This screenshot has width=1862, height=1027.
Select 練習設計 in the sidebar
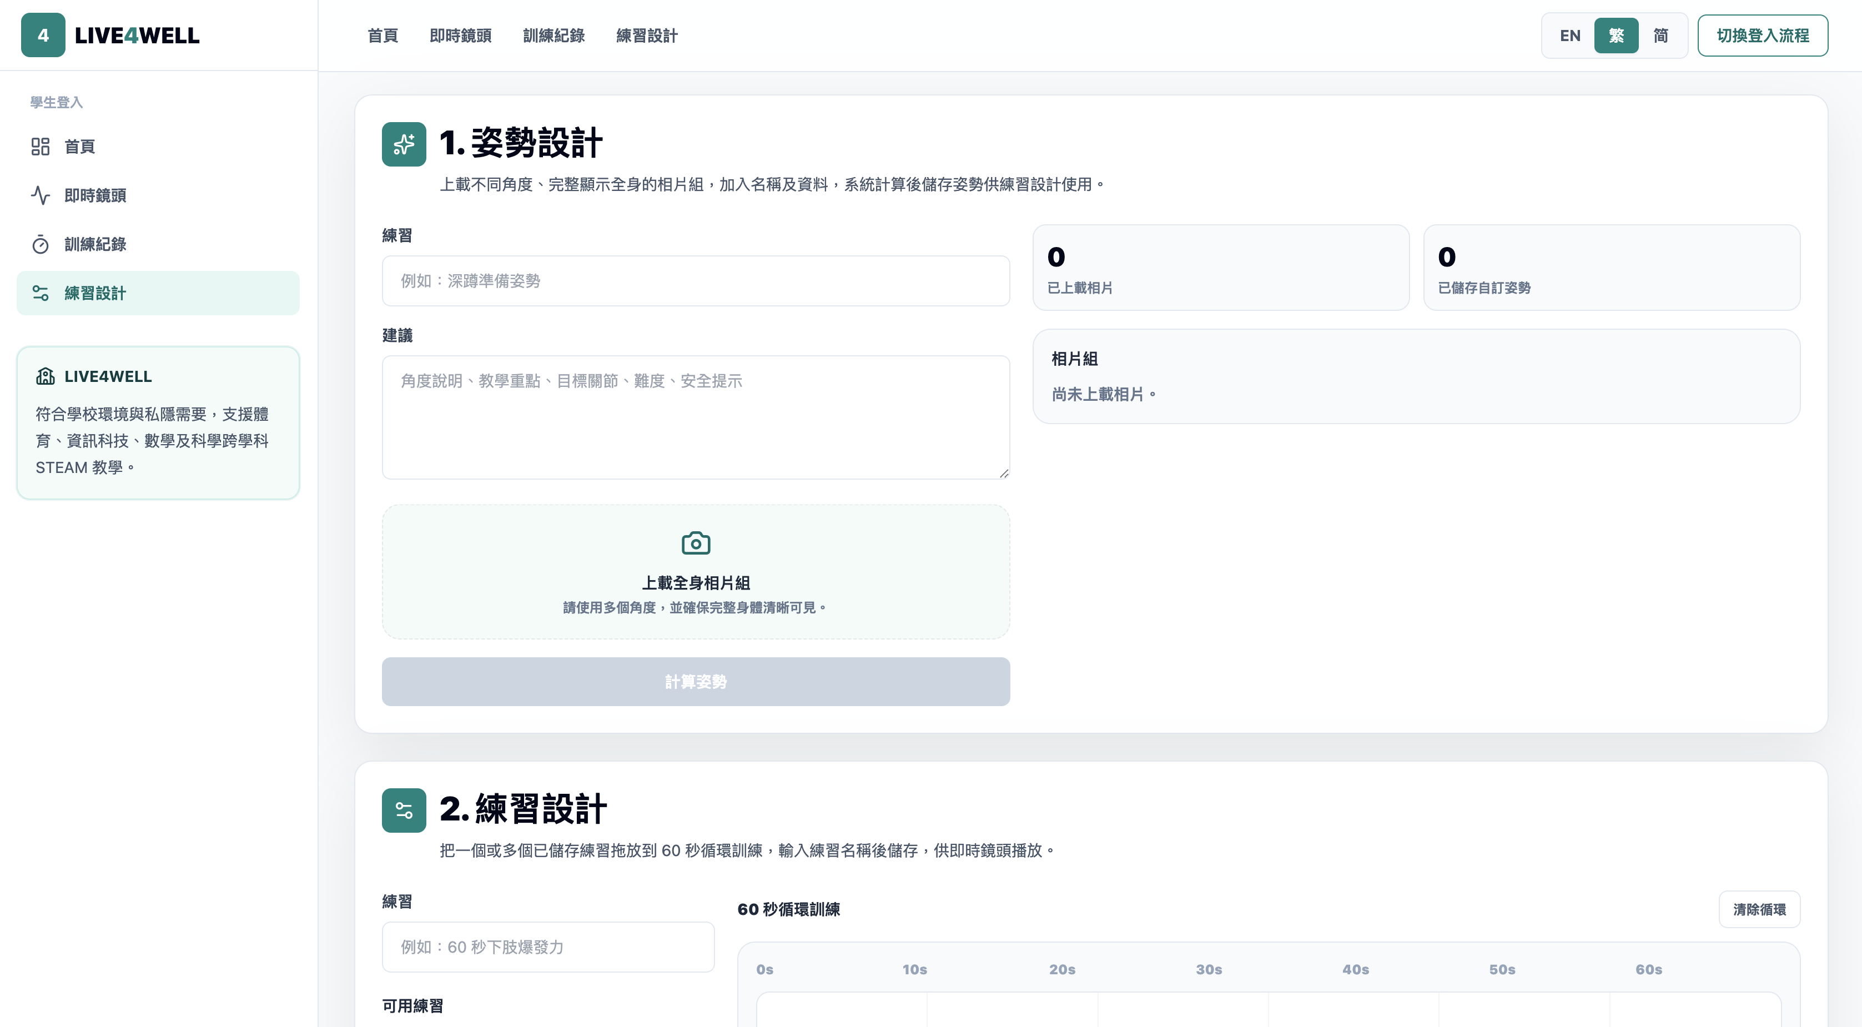[x=158, y=294]
